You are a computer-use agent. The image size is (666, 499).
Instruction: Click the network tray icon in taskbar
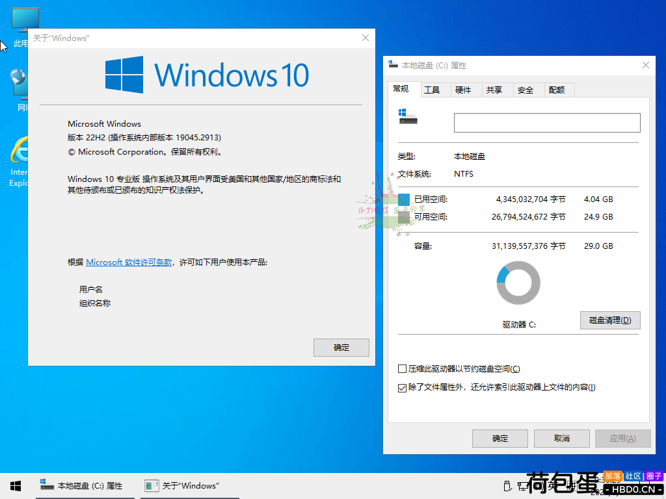point(522,486)
